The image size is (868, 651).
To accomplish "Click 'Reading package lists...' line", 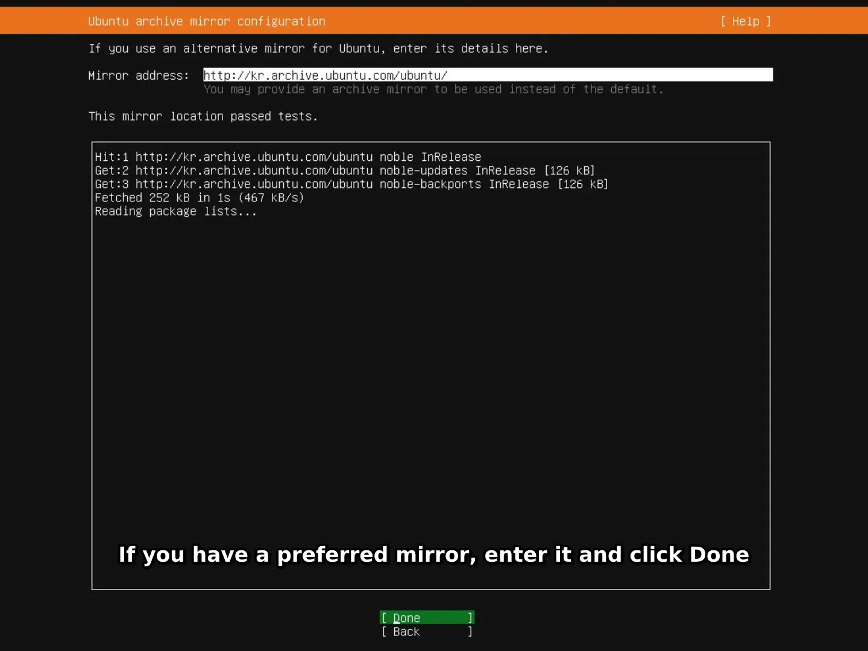I will pos(175,212).
